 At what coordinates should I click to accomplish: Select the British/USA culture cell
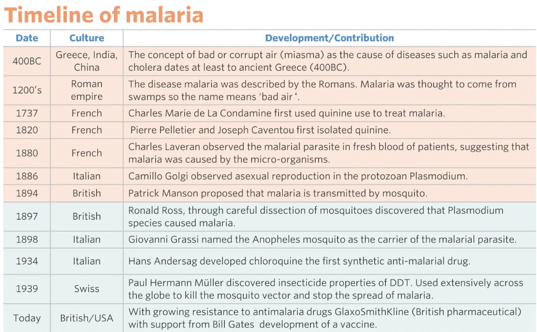coord(87,318)
